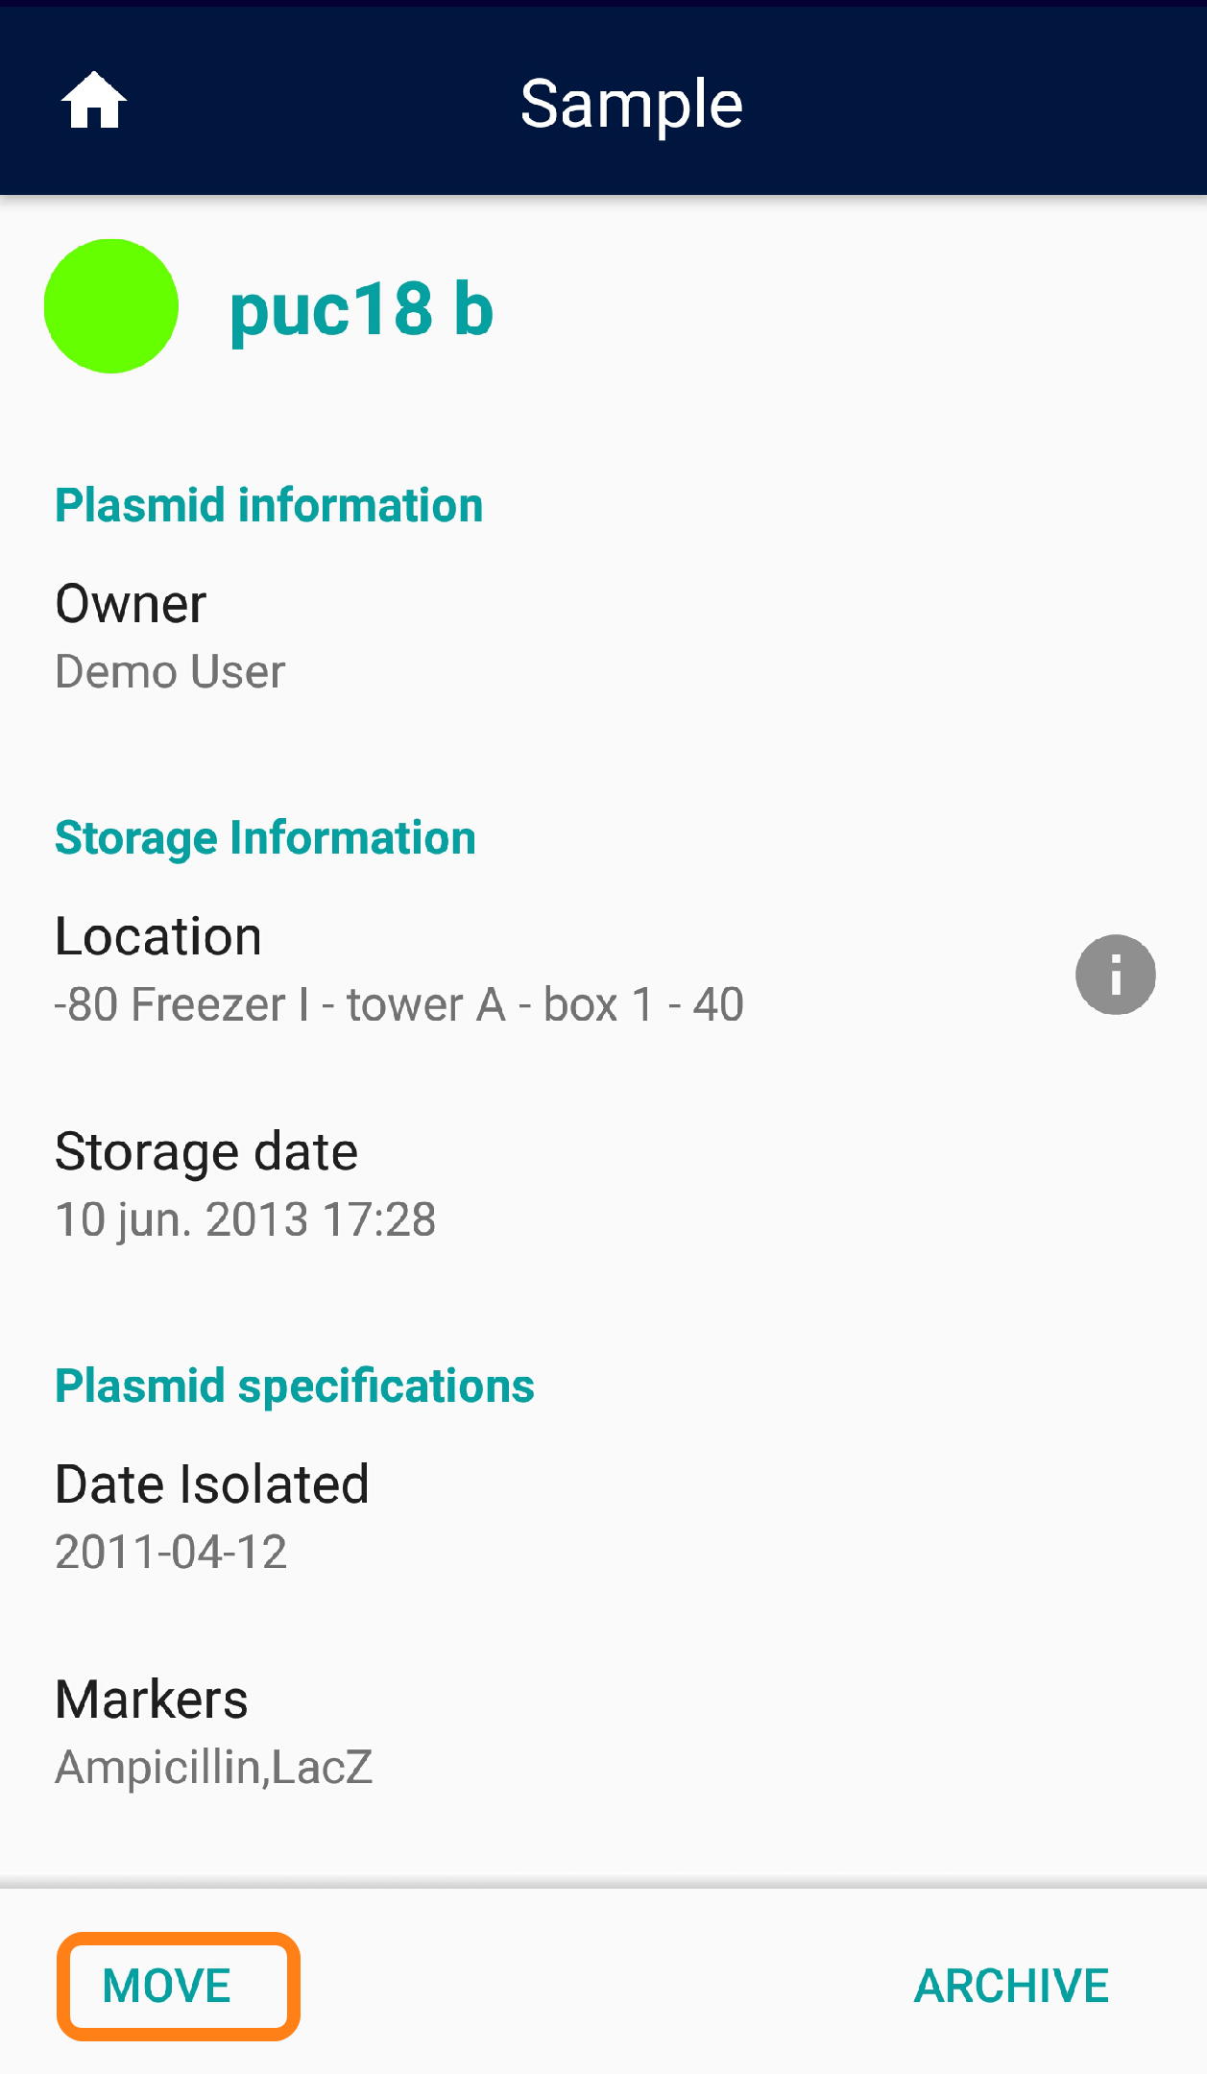This screenshot has height=2074, width=1207.
Task: Tap the Ampicillin,LacZ markers value
Action: pyautogui.click(x=214, y=1767)
